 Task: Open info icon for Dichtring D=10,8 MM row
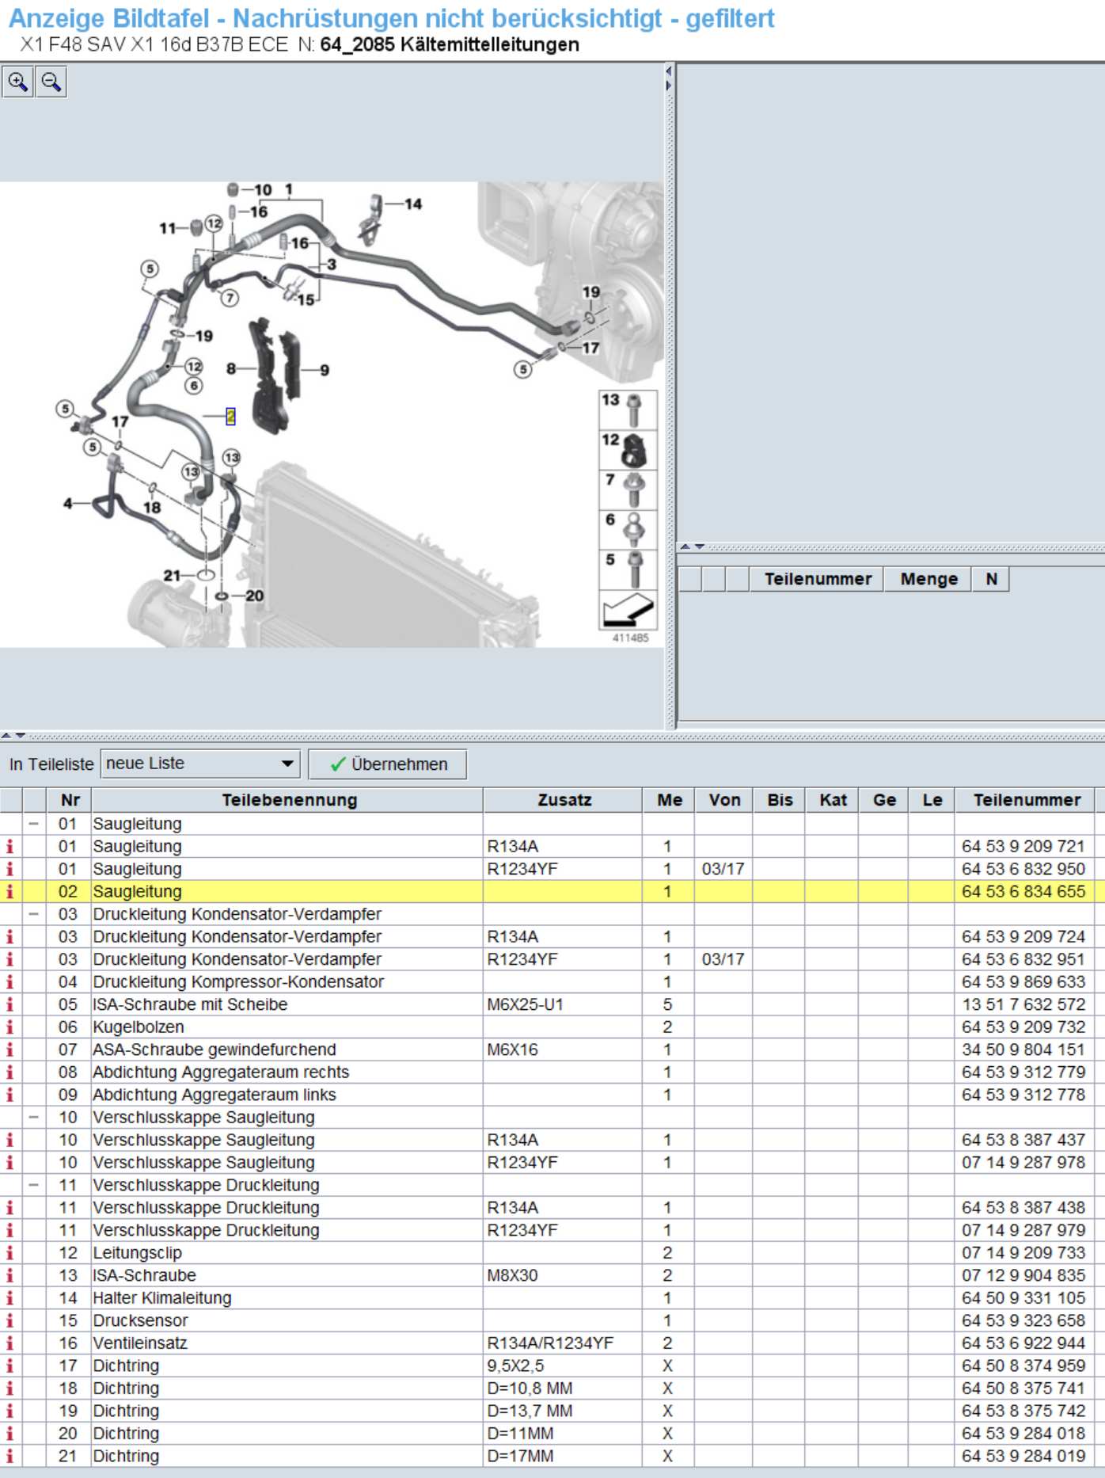pos(10,1388)
